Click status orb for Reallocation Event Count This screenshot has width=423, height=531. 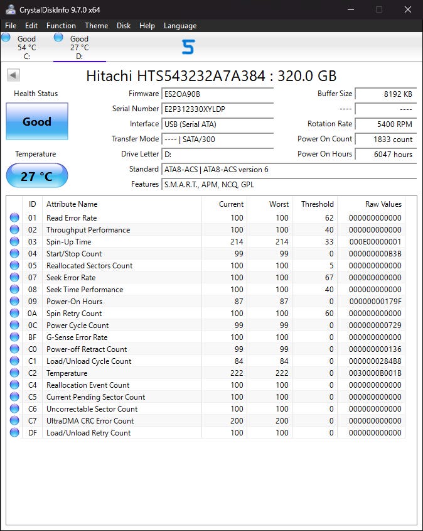pyautogui.click(x=14, y=385)
